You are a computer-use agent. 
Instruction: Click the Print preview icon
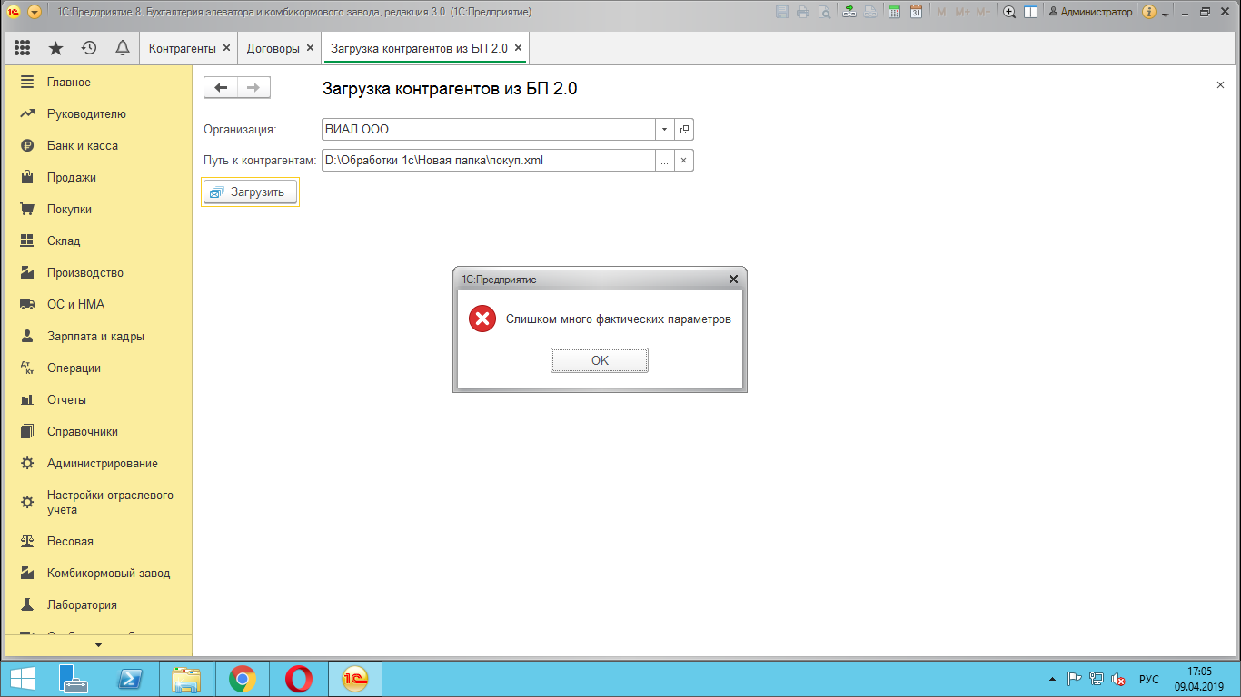(824, 12)
